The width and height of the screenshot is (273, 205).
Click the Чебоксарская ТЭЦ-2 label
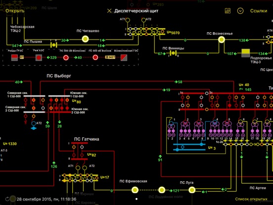pos(22,29)
